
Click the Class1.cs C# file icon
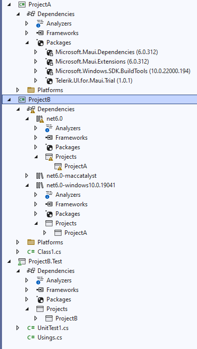coord(31,252)
